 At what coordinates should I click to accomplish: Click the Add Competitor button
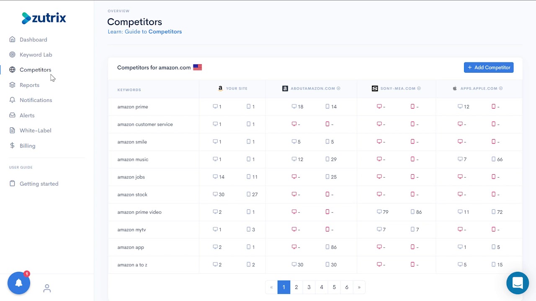tap(489, 67)
